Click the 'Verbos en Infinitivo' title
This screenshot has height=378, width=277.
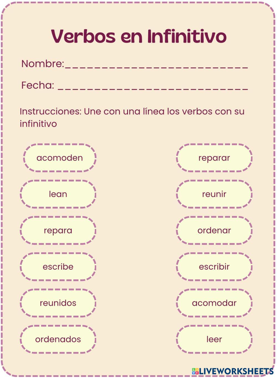[139, 36]
